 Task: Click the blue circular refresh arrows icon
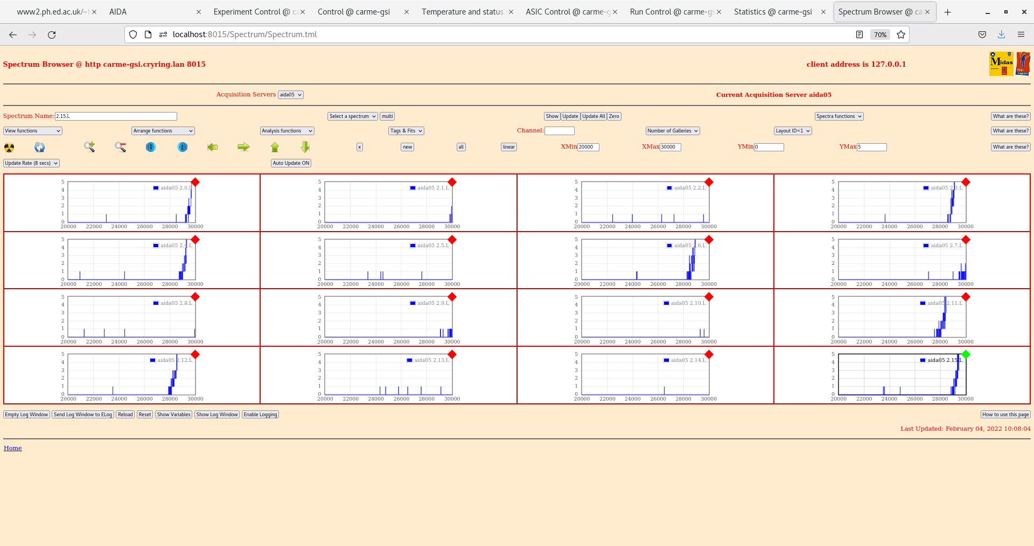[40, 148]
